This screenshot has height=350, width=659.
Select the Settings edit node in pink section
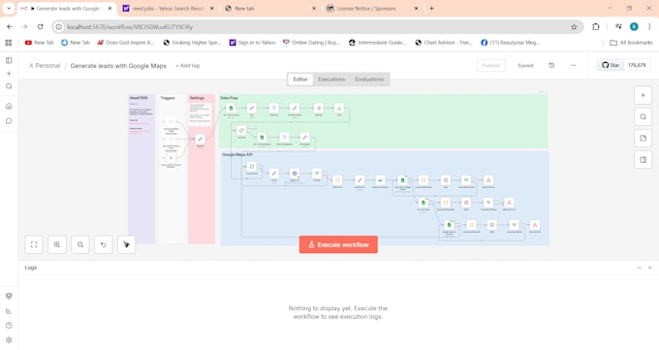click(x=200, y=139)
